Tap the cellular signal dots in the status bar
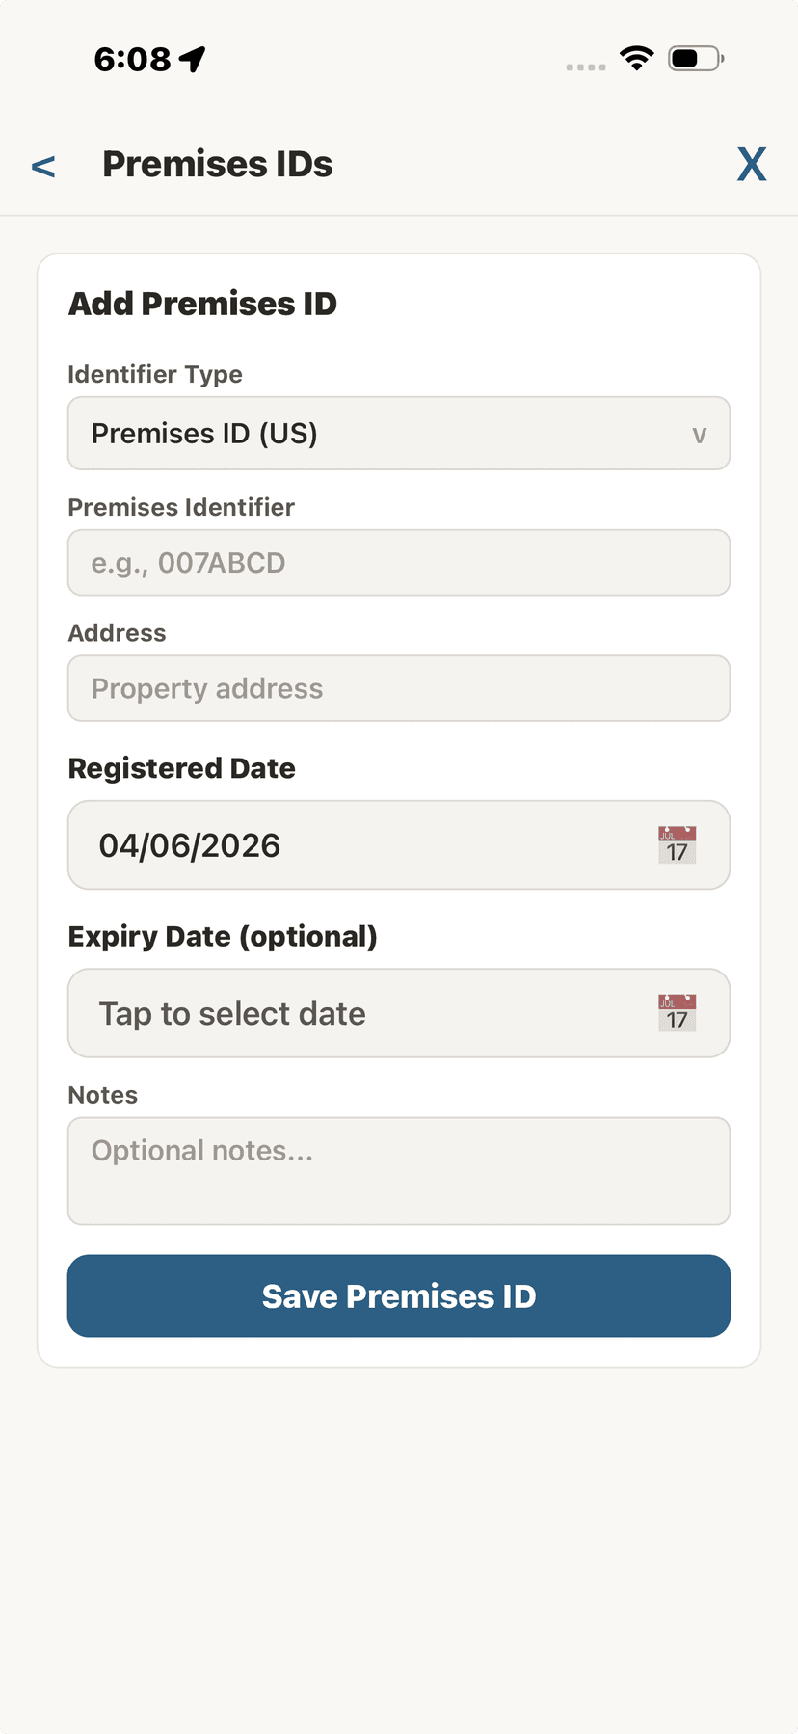Image resolution: width=798 pixels, height=1734 pixels. [x=585, y=66]
